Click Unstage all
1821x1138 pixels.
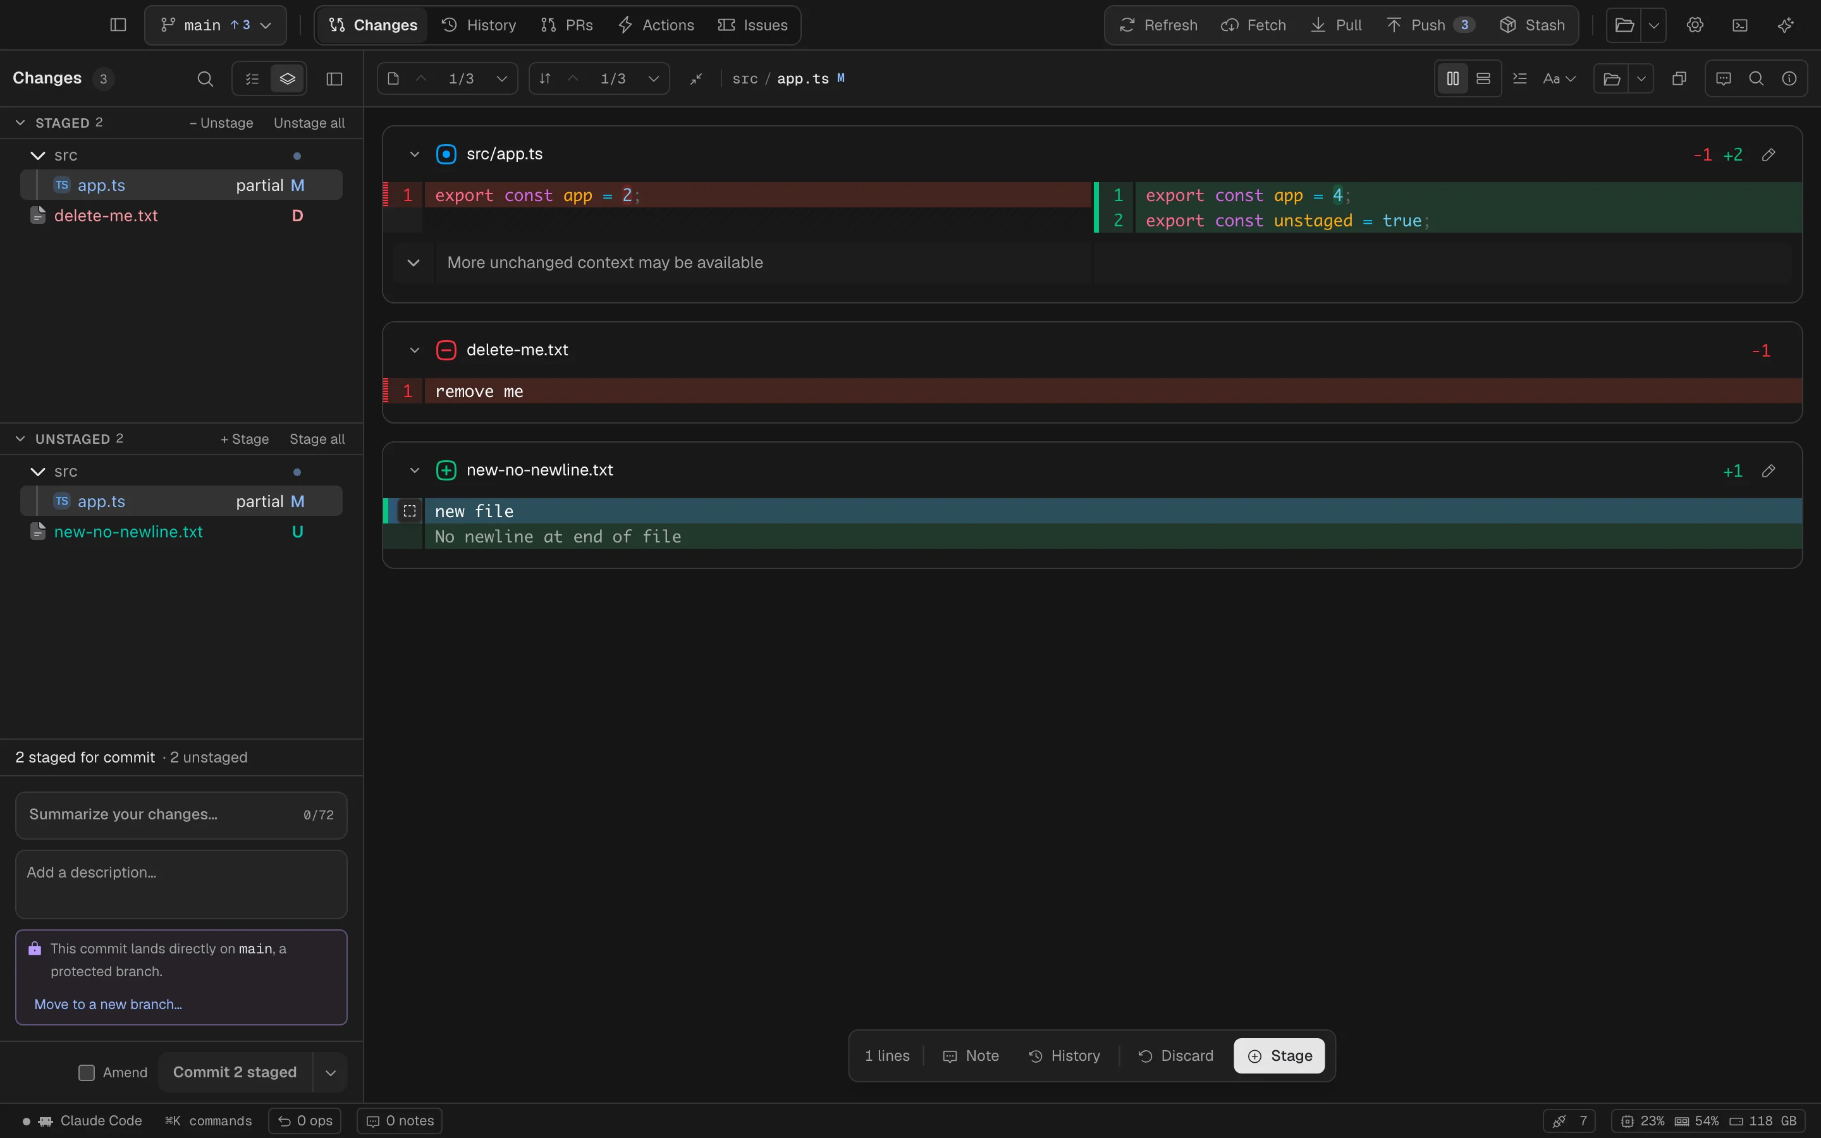[309, 123]
